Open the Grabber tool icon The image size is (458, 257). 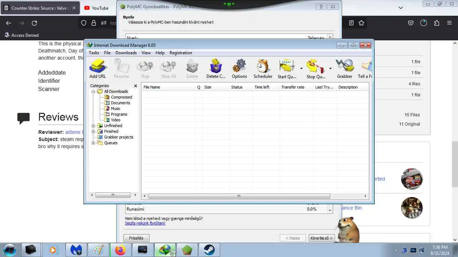click(345, 69)
